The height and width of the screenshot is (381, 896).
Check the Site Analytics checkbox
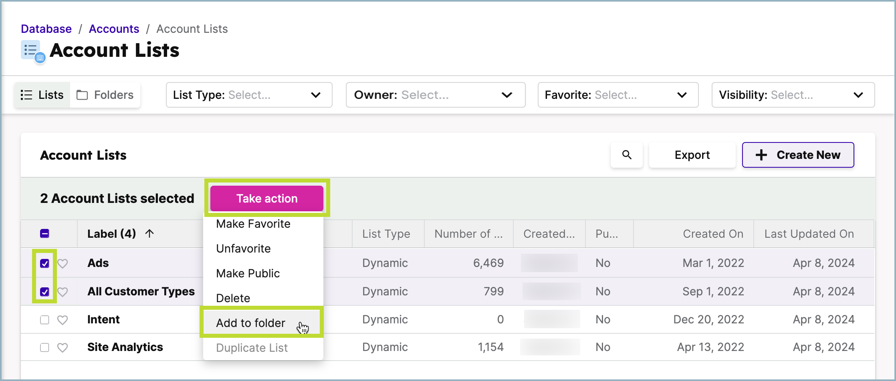[x=44, y=347]
